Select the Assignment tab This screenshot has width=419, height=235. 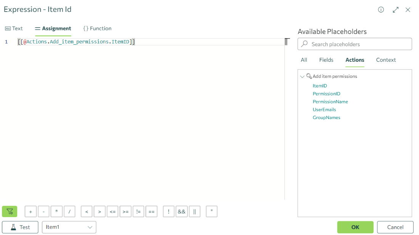[53, 29]
